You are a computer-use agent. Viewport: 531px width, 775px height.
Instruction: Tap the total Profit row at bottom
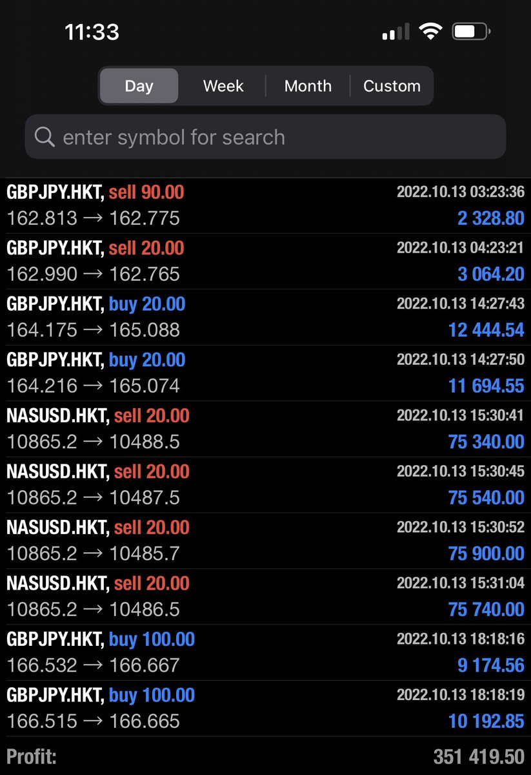click(x=265, y=756)
